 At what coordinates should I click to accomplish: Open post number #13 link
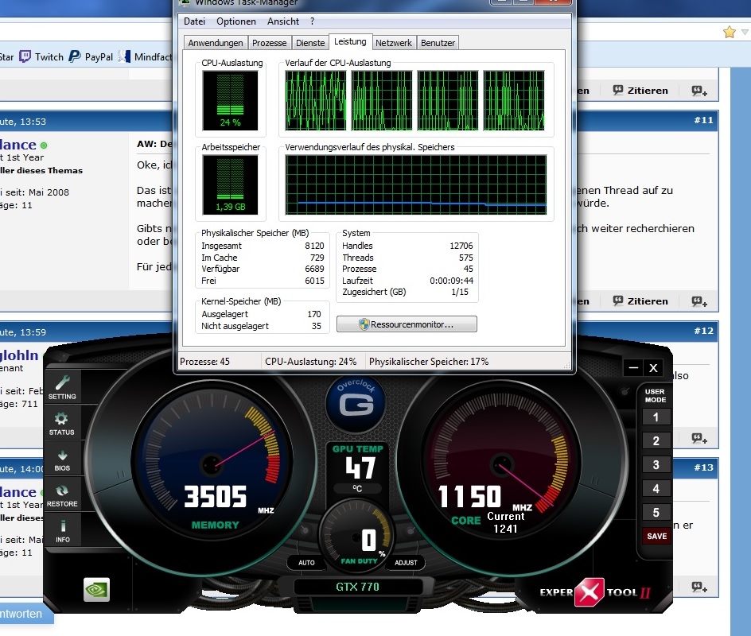point(703,467)
